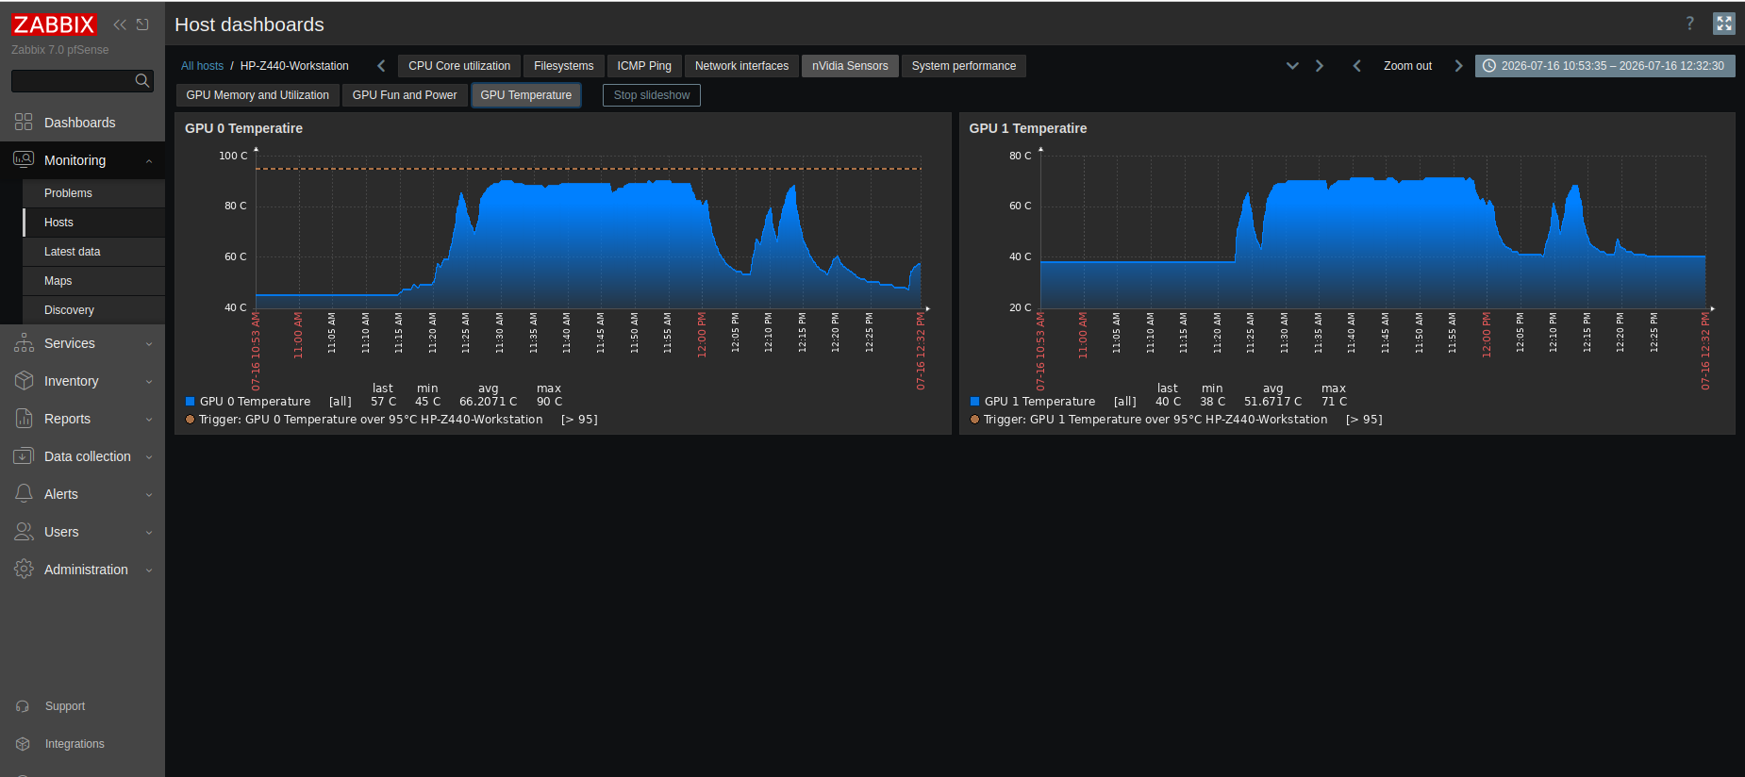Stop the dashboard slideshow
The height and width of the screenshot is (777, 1745).
point(652,95)
